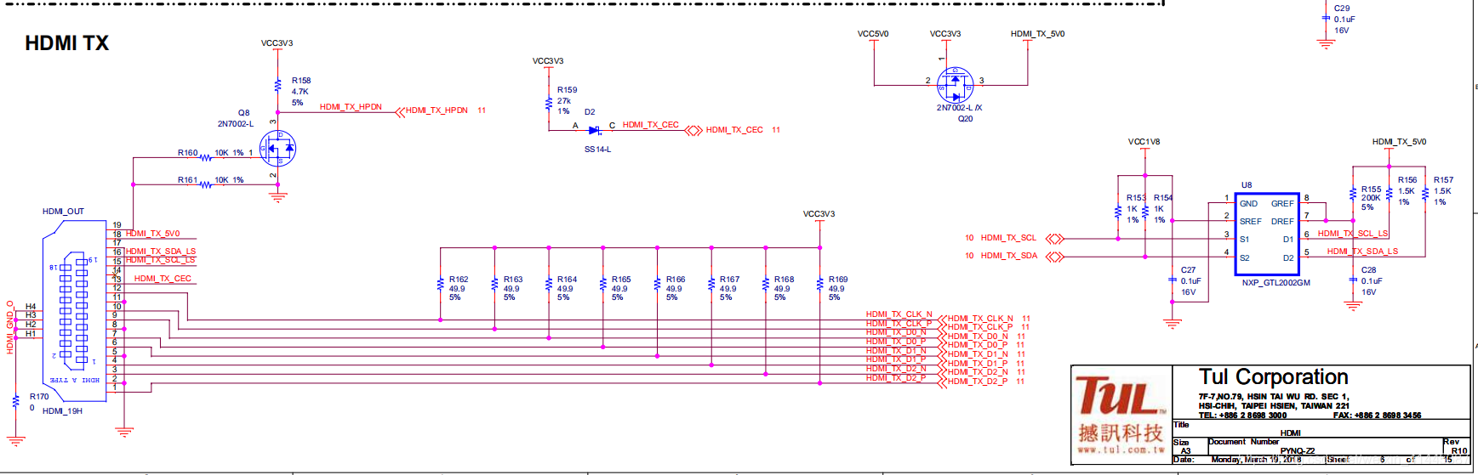
Task: Click the Q8 2N7002-L MOSFET symbol
Action: (277, 150)
